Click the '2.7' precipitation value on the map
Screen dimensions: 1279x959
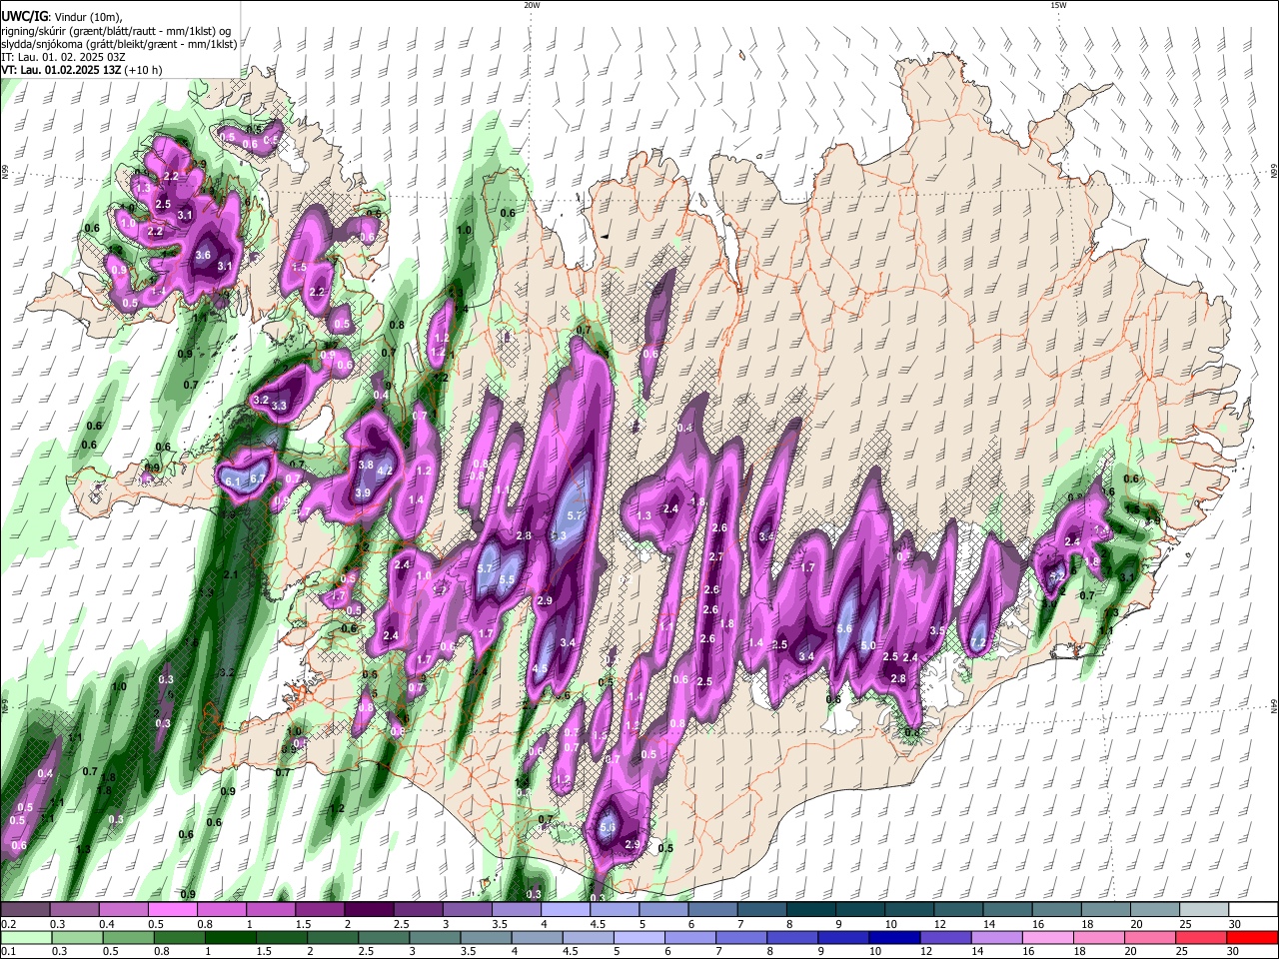tap(716, 556)
